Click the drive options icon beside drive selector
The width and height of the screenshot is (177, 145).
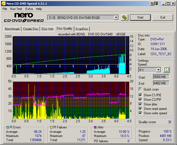[125, 17]
